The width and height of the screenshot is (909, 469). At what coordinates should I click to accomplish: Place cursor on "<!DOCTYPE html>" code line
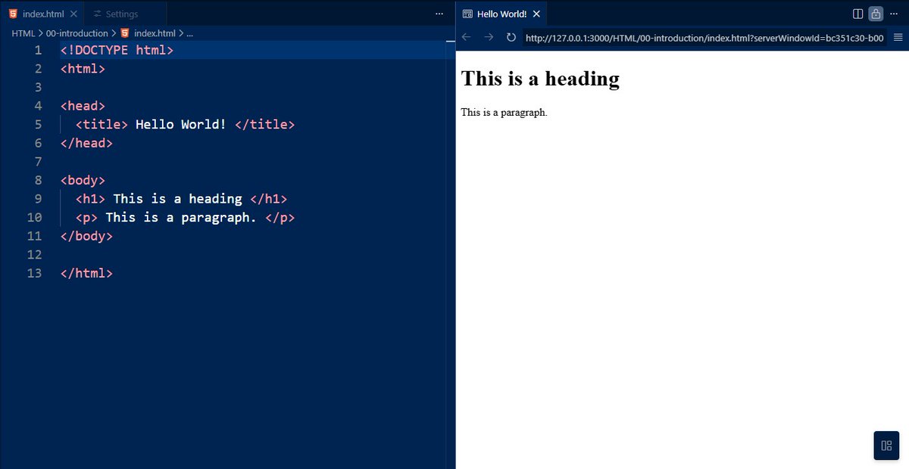(x=117, y=51)
